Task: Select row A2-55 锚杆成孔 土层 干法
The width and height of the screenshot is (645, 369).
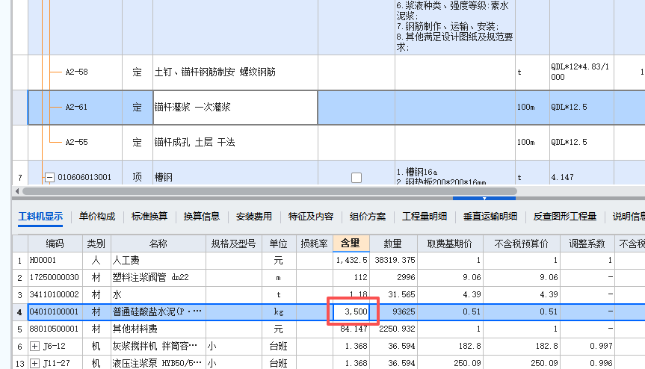Action: (328, 142)
